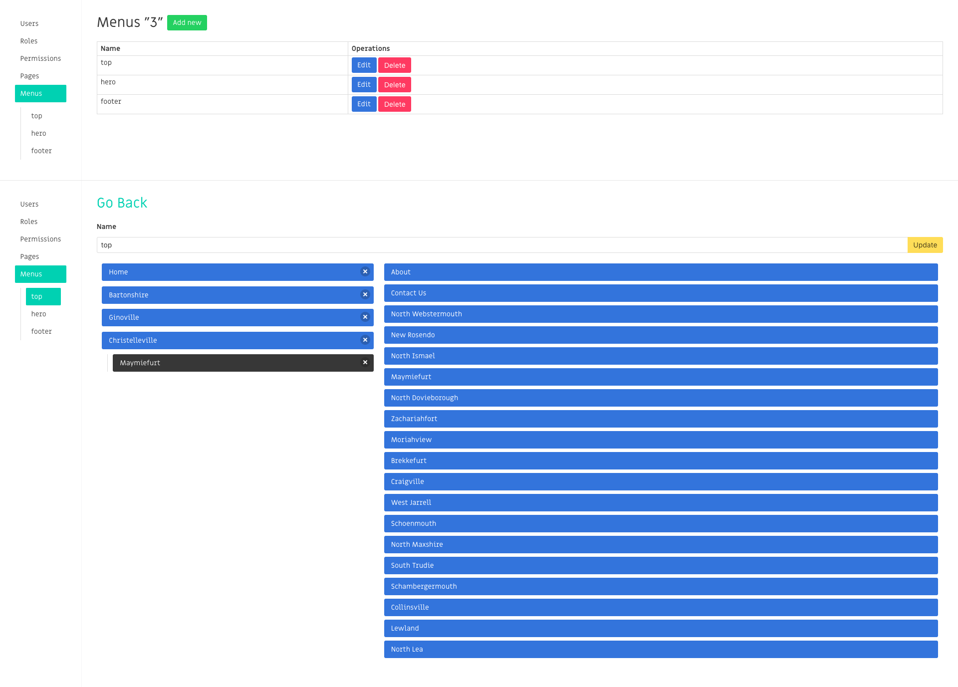Select hero in the upper sidebar submenu
This screenshot has width=958, height=687.
click(38, 133)
